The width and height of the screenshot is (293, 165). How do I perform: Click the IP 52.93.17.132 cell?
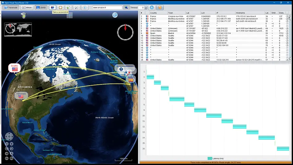225,36
